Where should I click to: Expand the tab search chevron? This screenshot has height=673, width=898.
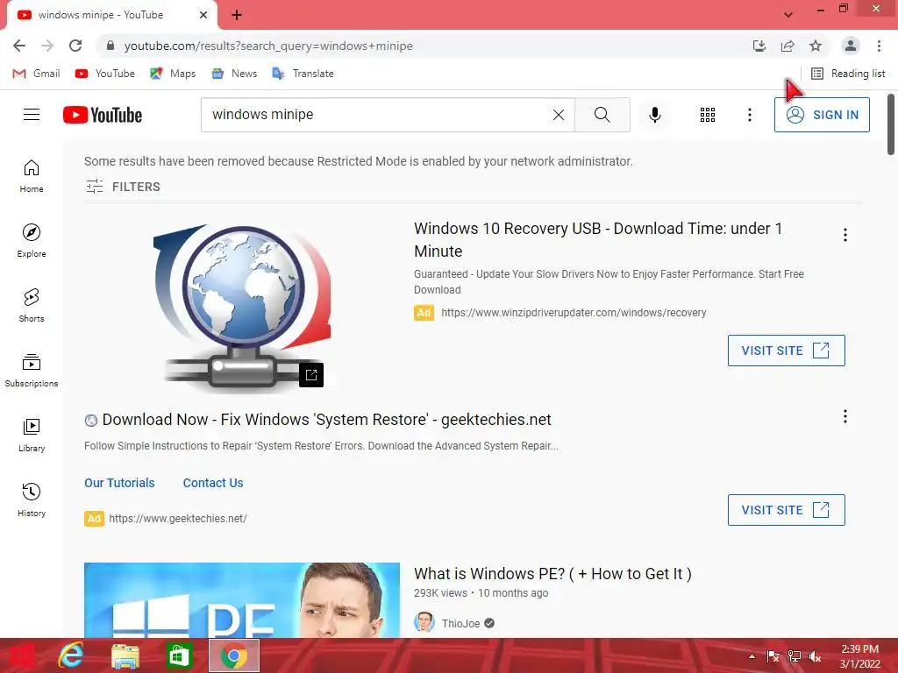[x=788, y=15]
